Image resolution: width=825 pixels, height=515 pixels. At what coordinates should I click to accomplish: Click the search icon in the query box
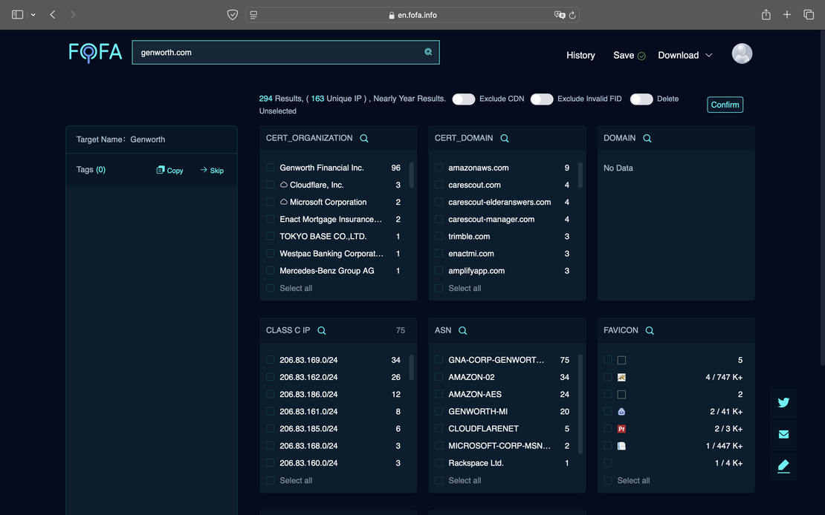[x=428, y=52]
